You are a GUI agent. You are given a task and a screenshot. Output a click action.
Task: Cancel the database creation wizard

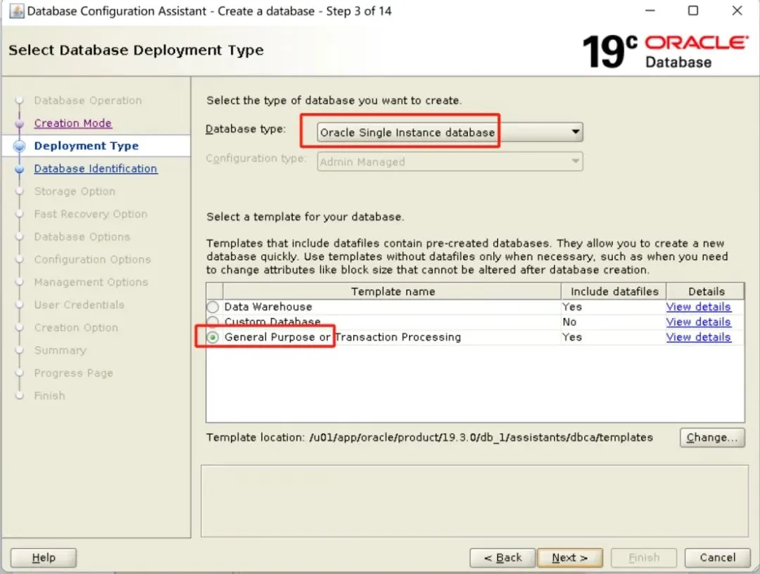(x=717, y=558)
